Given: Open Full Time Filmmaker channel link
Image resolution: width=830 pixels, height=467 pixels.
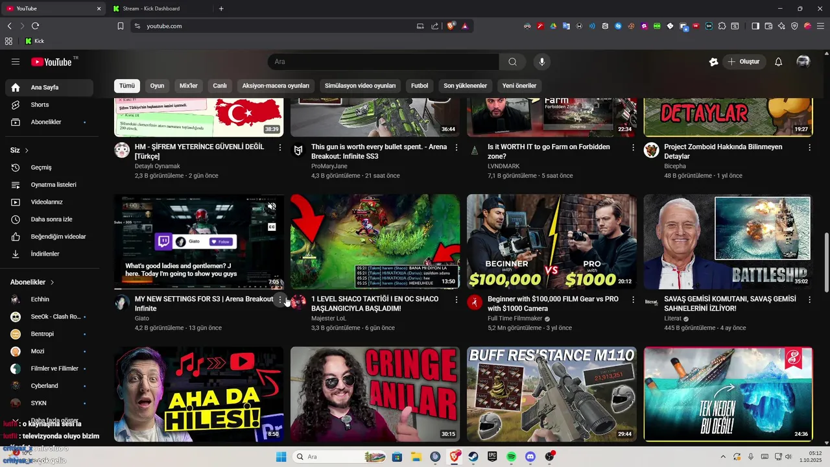Looking at the screenshot, I should pyautogui.click(x=516, y=318).
